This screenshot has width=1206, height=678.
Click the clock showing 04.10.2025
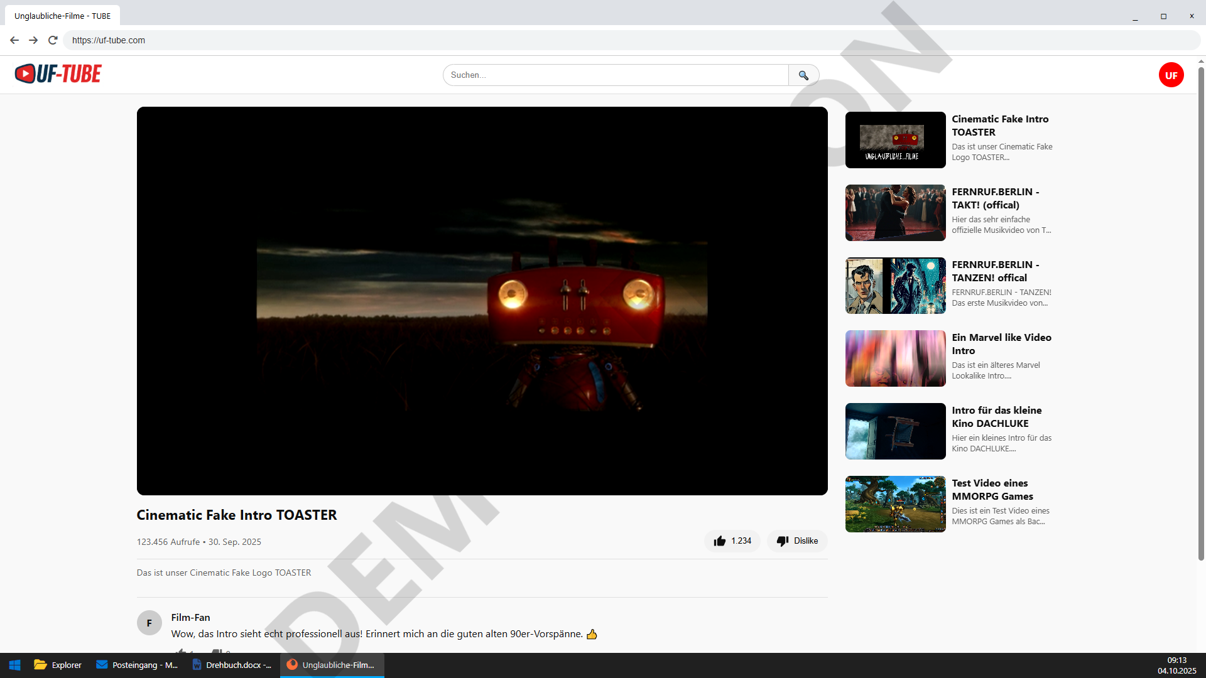click(x=1176, y=665)
